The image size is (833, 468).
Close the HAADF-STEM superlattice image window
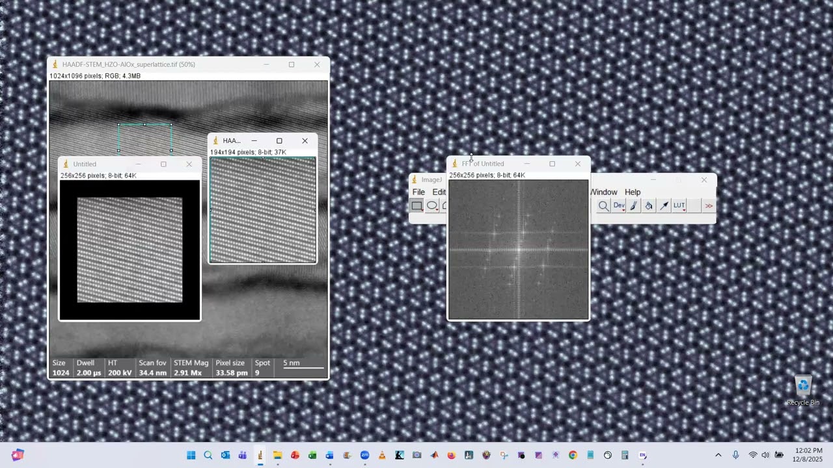tap(317, 64)
